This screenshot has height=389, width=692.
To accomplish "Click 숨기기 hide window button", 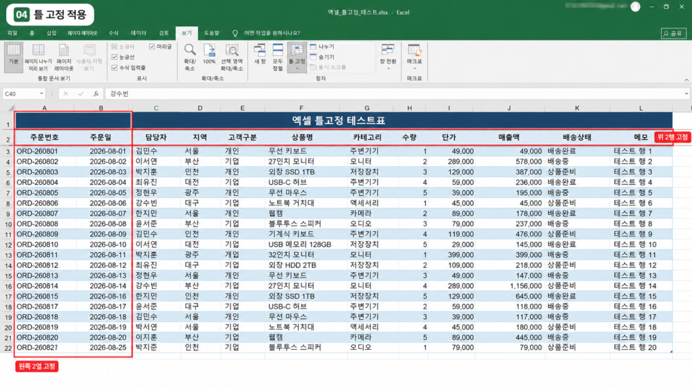I will [x=322, y=57].
